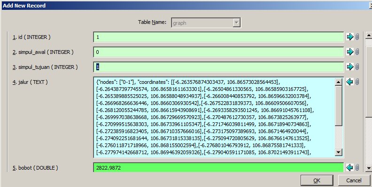372x187 pixels.
Task: Open the Table Name dropdown
Action: click(236, 23)
